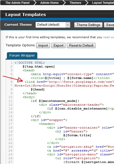Click the Import template button
The image size is (114, 164).
tap(43, 46)
